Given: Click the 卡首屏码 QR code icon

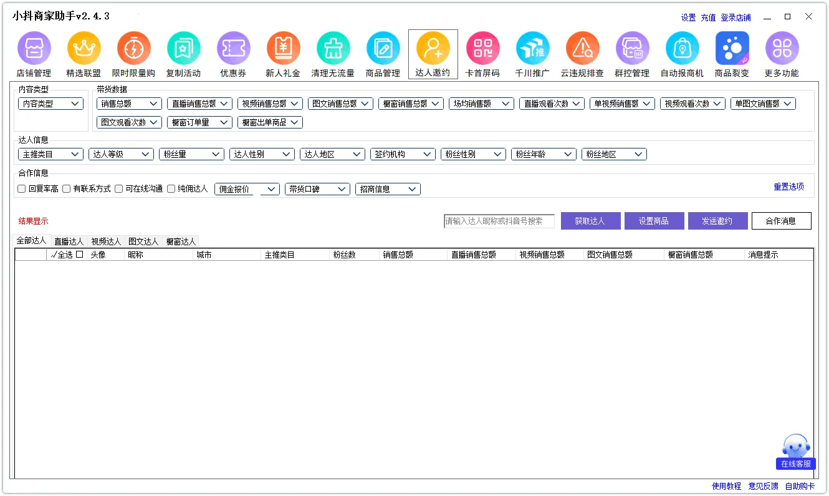Looking at the screenshot, I should coord(482,49).
